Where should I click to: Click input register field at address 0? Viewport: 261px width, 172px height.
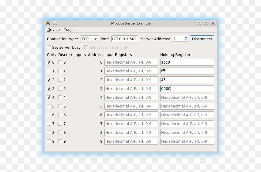tap(131, 62)
